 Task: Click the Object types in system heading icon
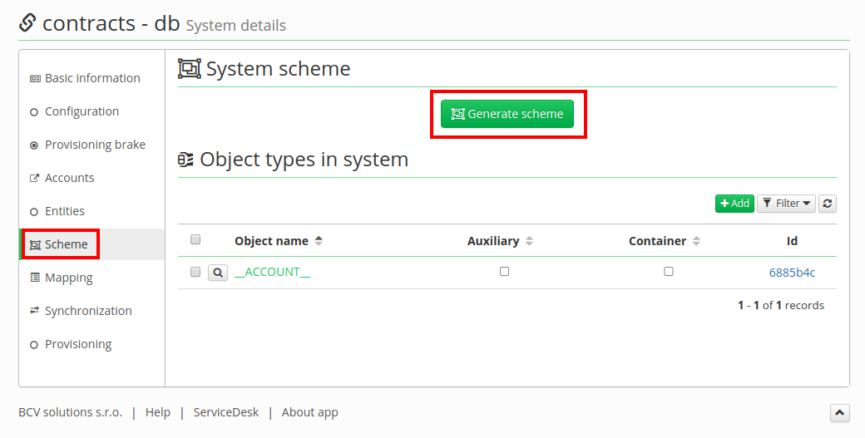point(186,160)
